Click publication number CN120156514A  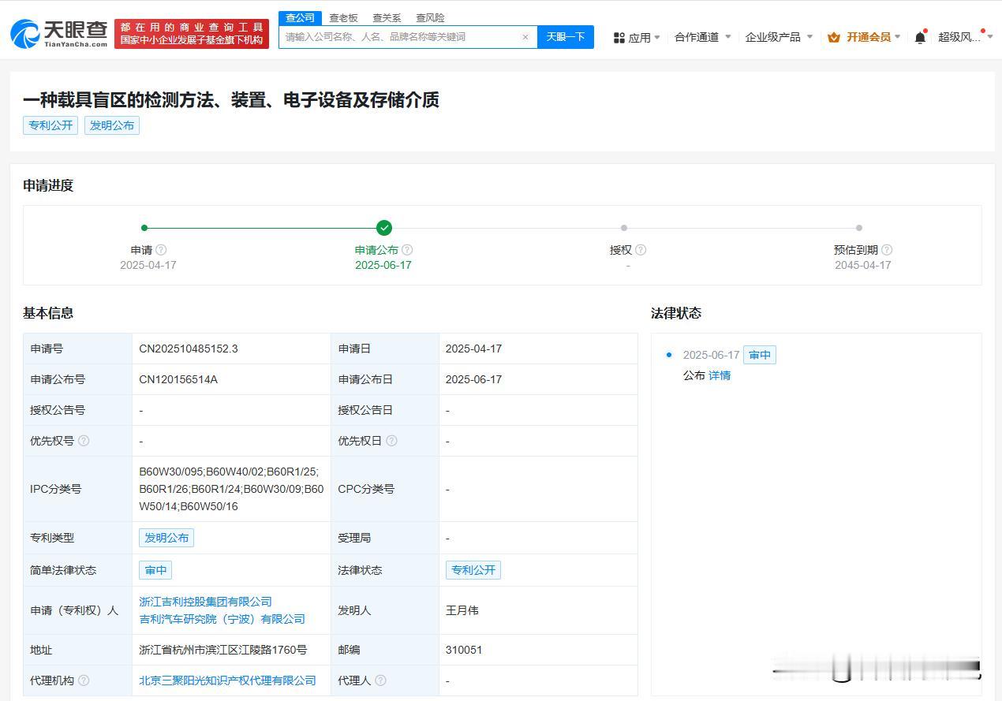[178, 379]
